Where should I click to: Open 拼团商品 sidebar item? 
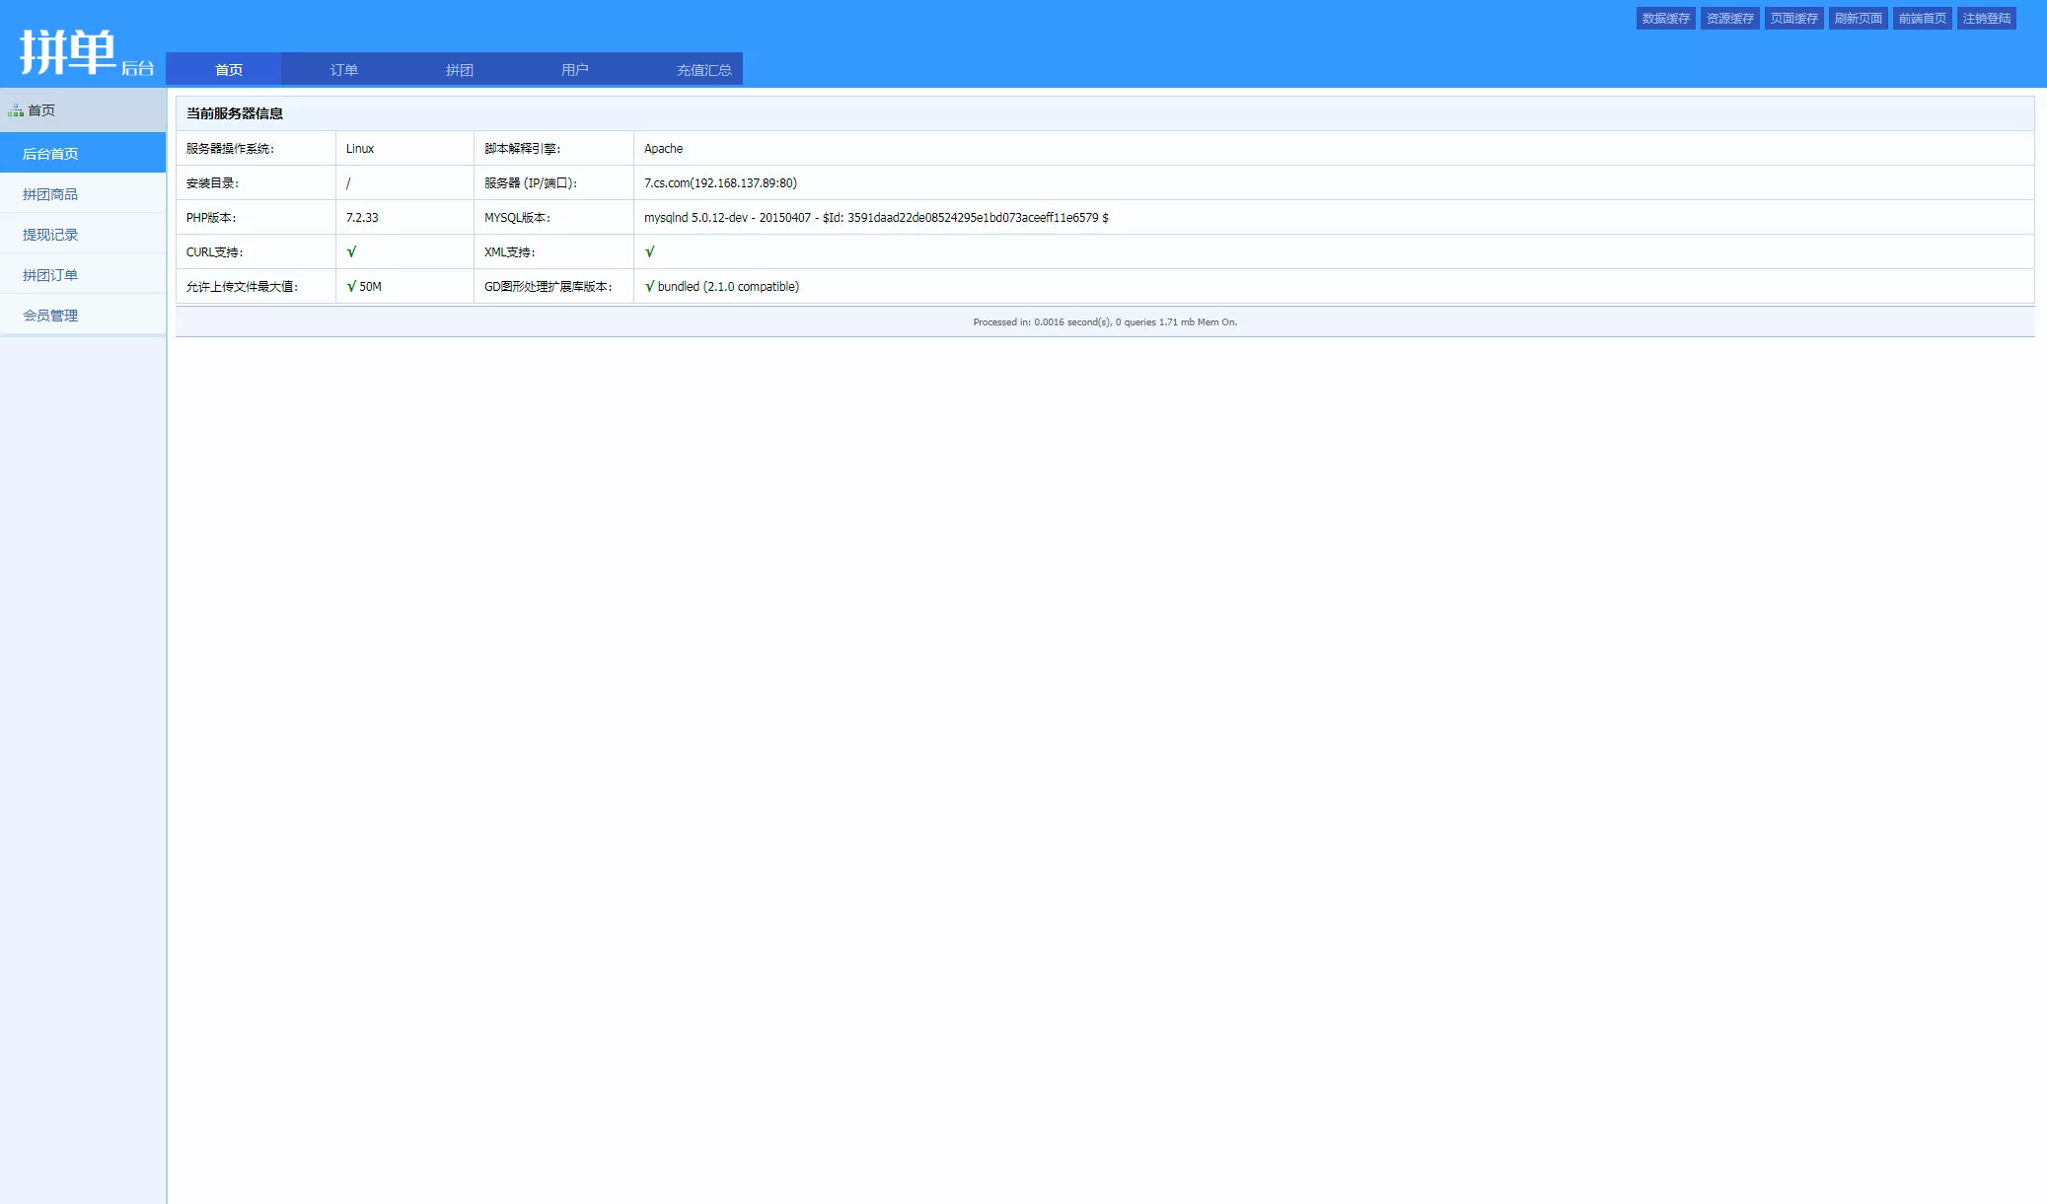coord(50,194)
